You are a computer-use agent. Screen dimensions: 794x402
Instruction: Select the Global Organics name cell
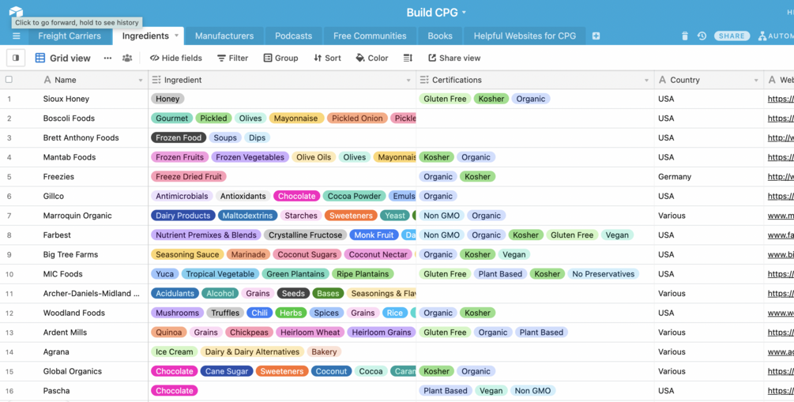pyautogui.click(x=73, y=371)
